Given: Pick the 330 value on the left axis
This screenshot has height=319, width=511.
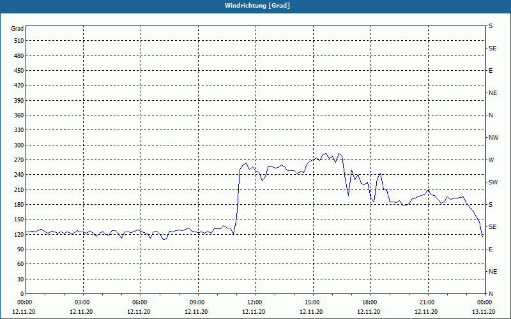Looking at the screenshot, I should point(19,130).
